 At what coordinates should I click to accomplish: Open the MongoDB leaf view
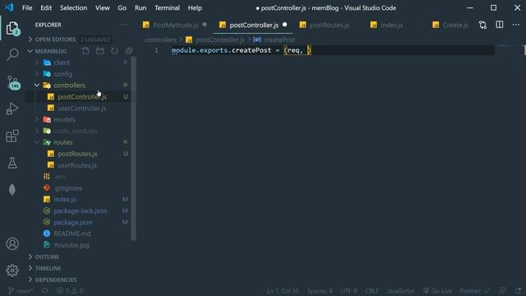pos(12,190)
